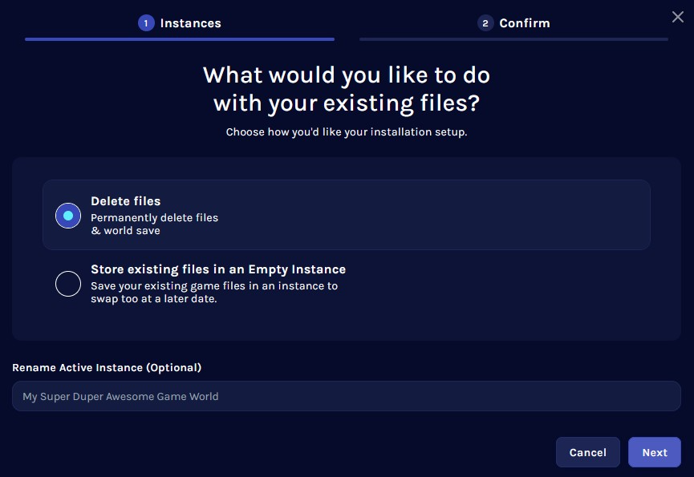Screen dimensions: 694x477
Task: Click the Instances progress bar
Action: click(180, 38)
